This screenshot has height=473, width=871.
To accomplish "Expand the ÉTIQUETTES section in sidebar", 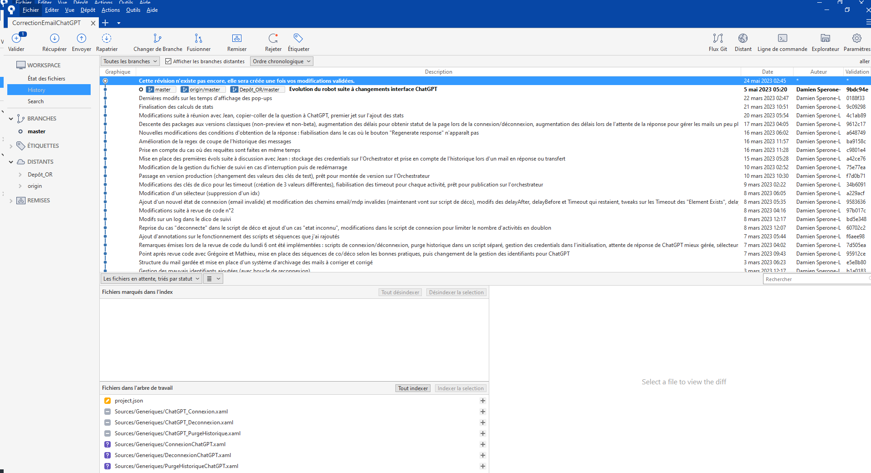I will pyautogui.click(x=11, y=146).
